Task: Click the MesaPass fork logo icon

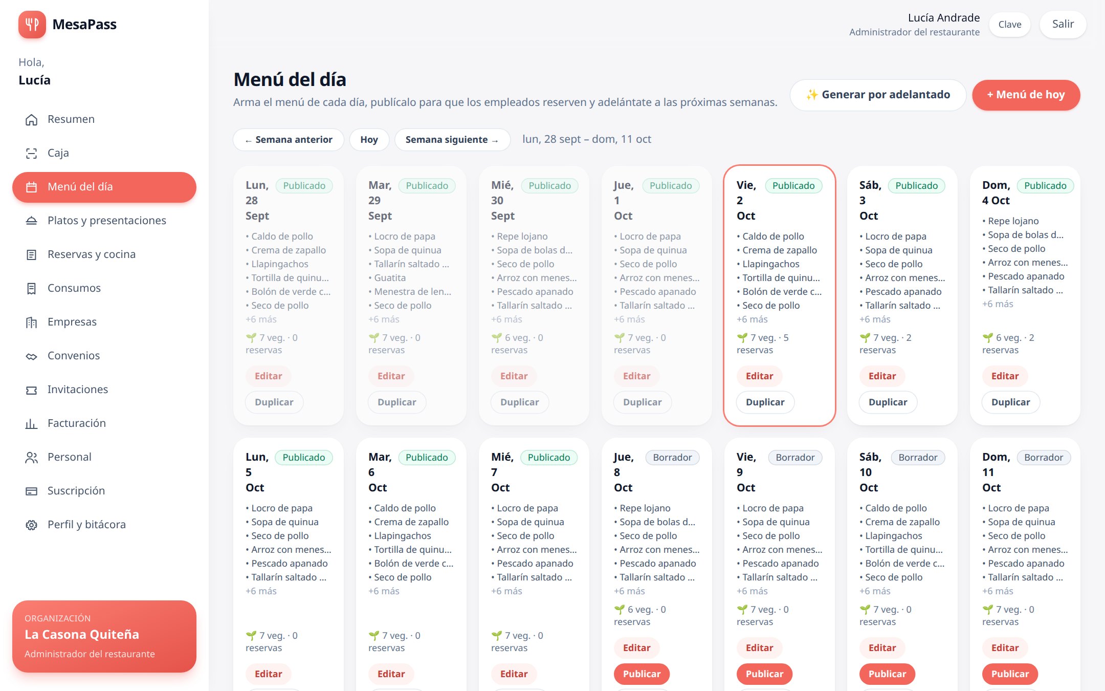Action: pos(32,24)
